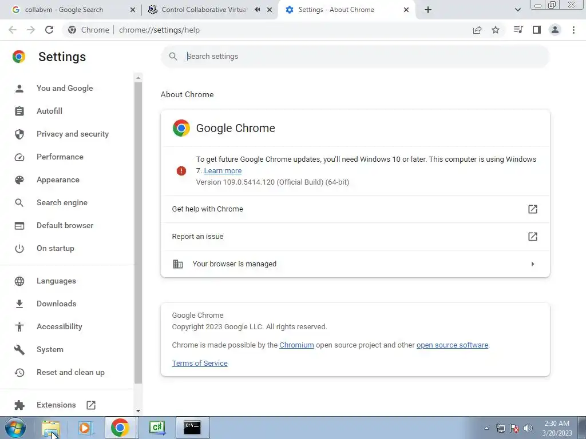This screenshot has height=439, width=586.
Task: Reload the settings page
Action: pyautogui.click(x=49, y=30)
